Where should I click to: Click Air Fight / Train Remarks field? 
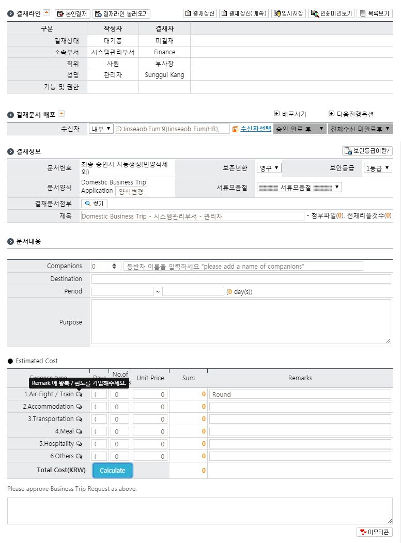(x=300, y=394)
